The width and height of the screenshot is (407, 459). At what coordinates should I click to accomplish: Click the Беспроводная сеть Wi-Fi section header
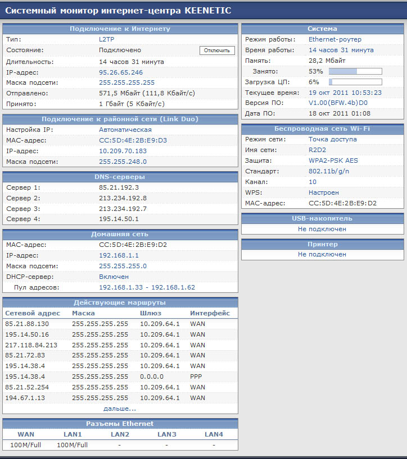[322, 129]
